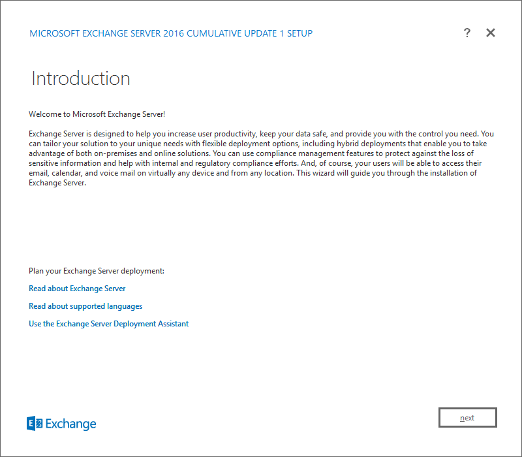Click the introduction paragraph starting 'Exchange Server is designed'
522x457 pixels.
pos(261,158)
